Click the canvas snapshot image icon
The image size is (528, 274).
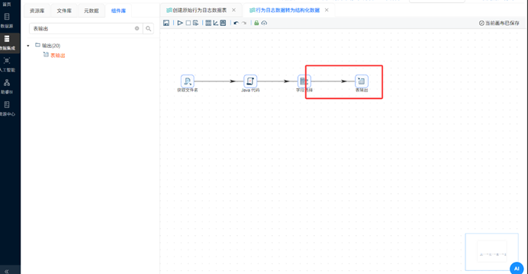tap(223, 23)
